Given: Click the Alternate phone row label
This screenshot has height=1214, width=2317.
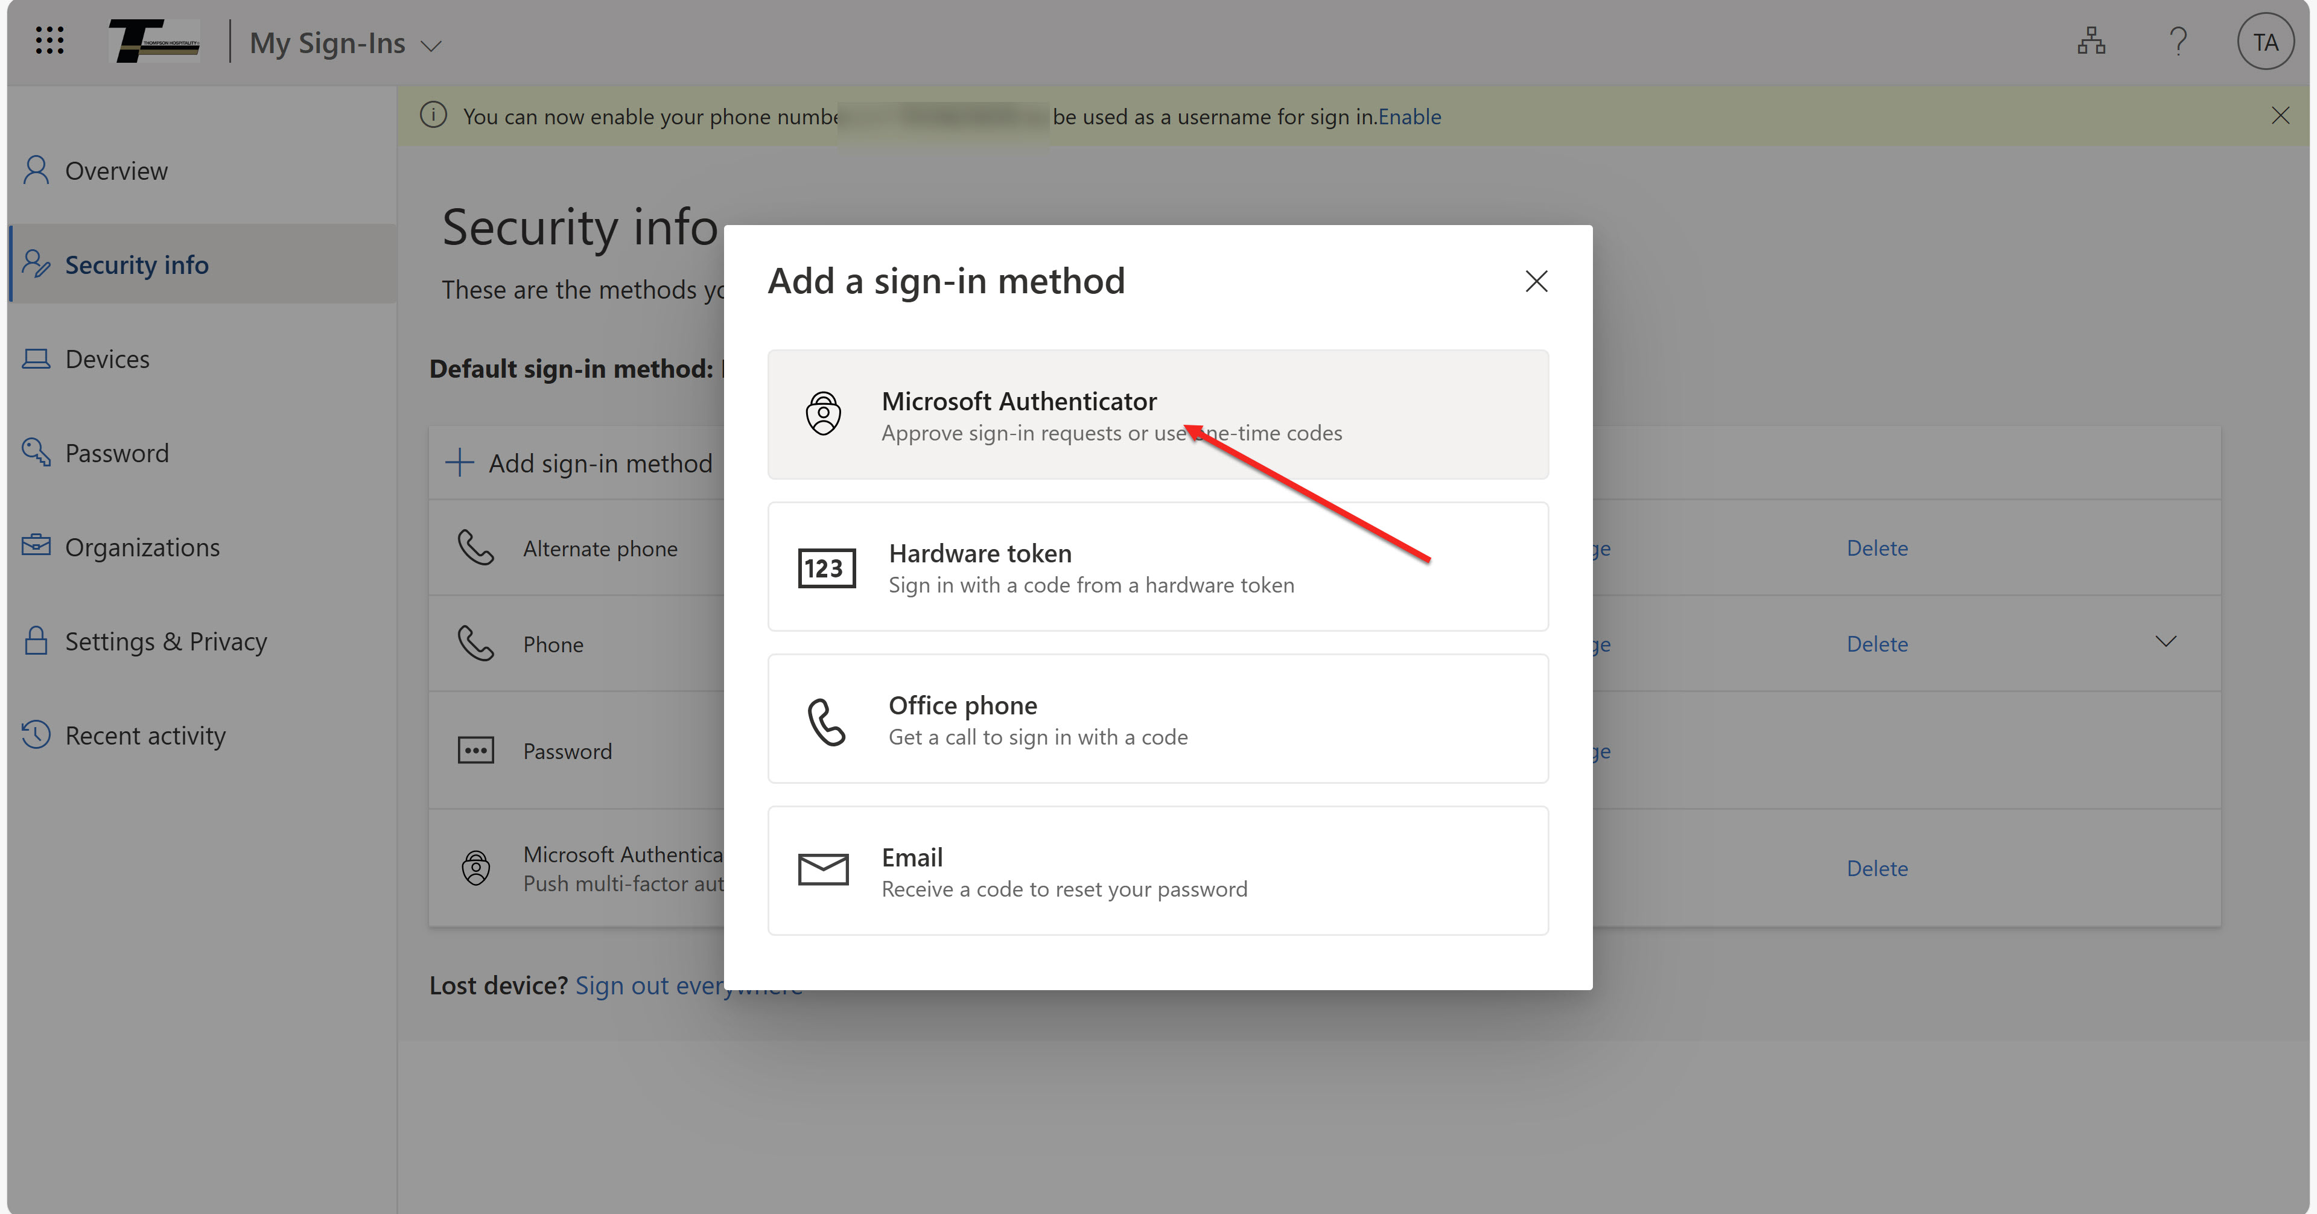Looking at the screenshot, I should [x=600, y=548].
